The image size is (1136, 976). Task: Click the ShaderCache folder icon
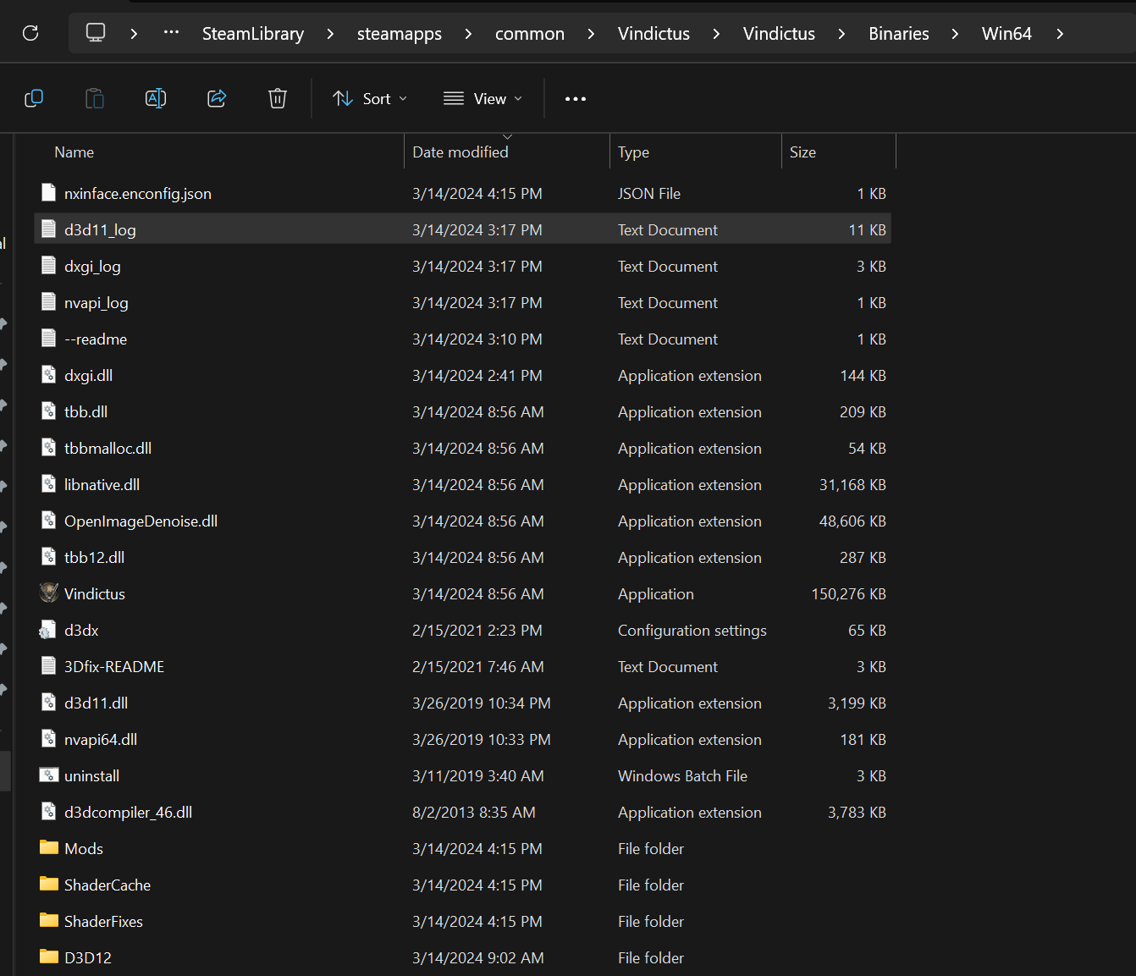pos(49,884)
